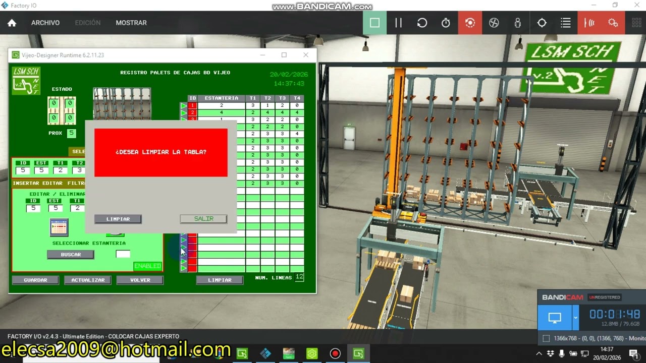This screenshot has width=646, height=363.
Task: Click active Vijeo runtime taskbar icon
Action: click(x=358, y=353)
